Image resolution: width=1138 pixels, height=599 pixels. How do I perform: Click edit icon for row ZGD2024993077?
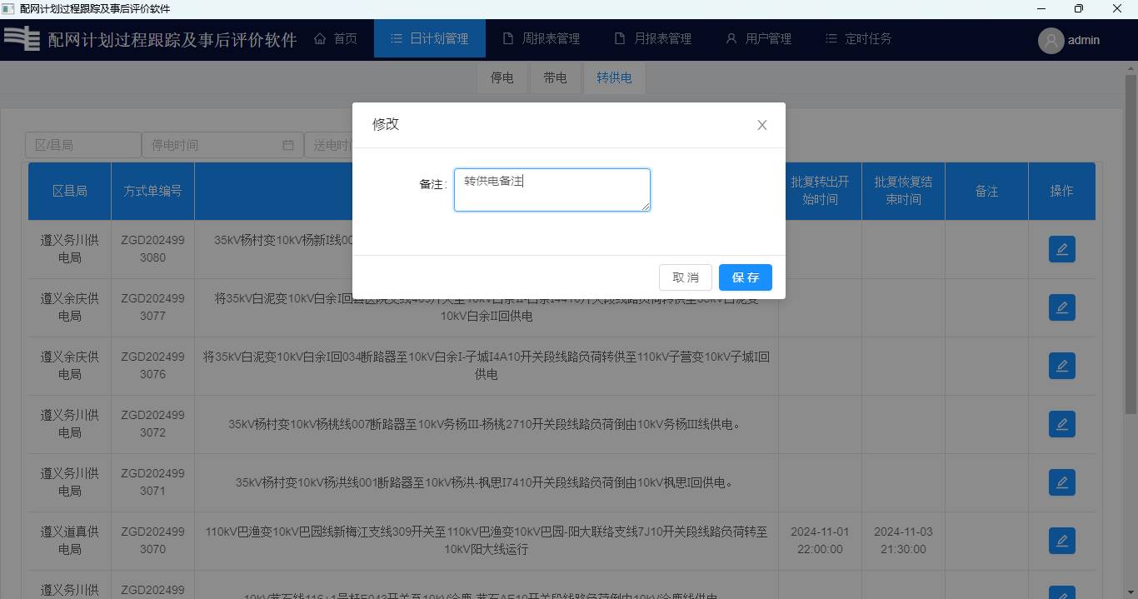coord(1061,307)
